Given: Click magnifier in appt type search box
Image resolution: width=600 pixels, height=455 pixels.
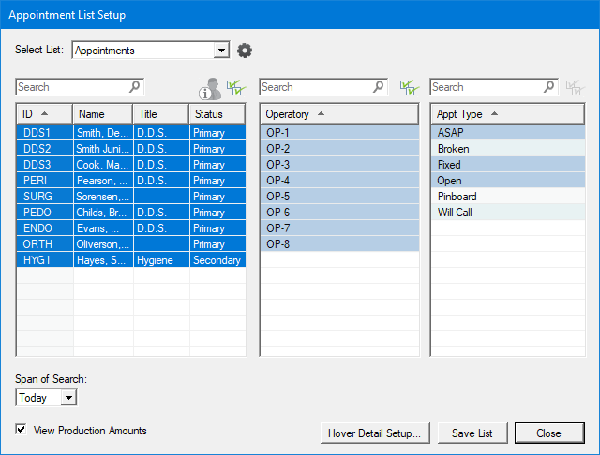Looking at the screenshot, I should click(x=549, y=87).
